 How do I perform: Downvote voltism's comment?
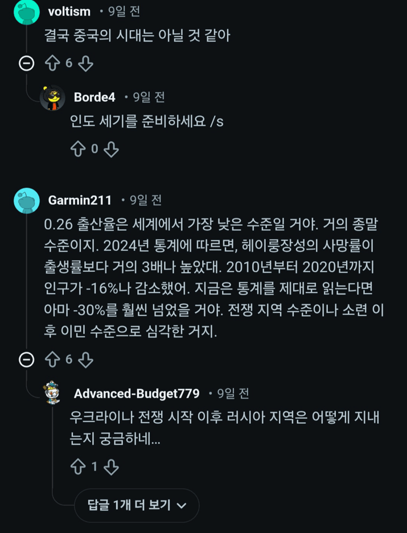point(85,63)
